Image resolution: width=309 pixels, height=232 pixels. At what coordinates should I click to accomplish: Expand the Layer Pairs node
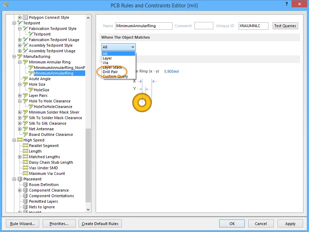pos(20,95)
